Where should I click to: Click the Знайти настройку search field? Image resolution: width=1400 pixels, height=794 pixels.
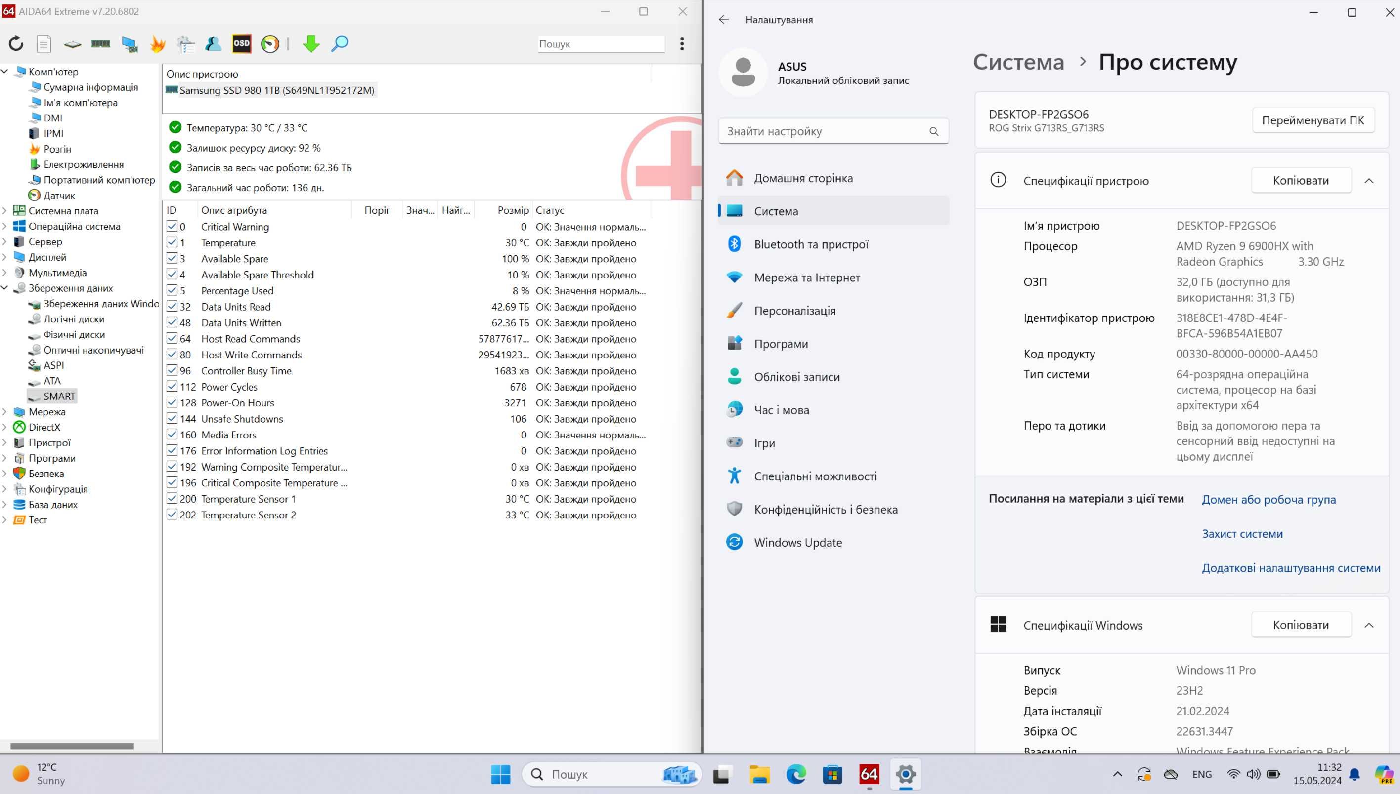833,131
